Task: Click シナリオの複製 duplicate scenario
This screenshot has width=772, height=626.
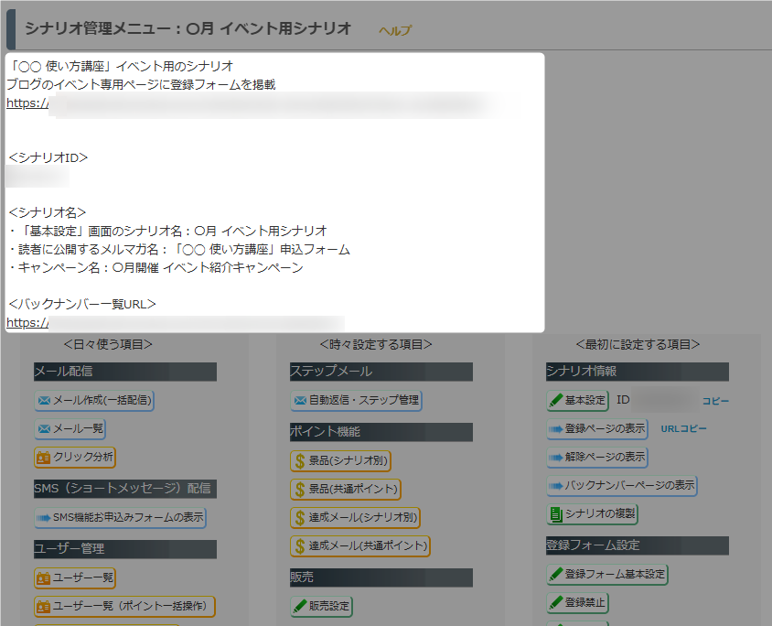Action: point(592,513)
